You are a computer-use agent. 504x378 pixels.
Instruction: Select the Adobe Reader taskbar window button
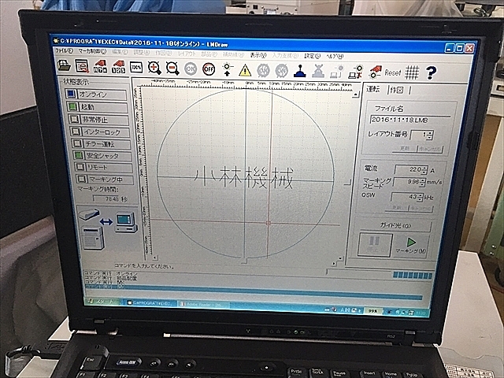click(204, 304)
